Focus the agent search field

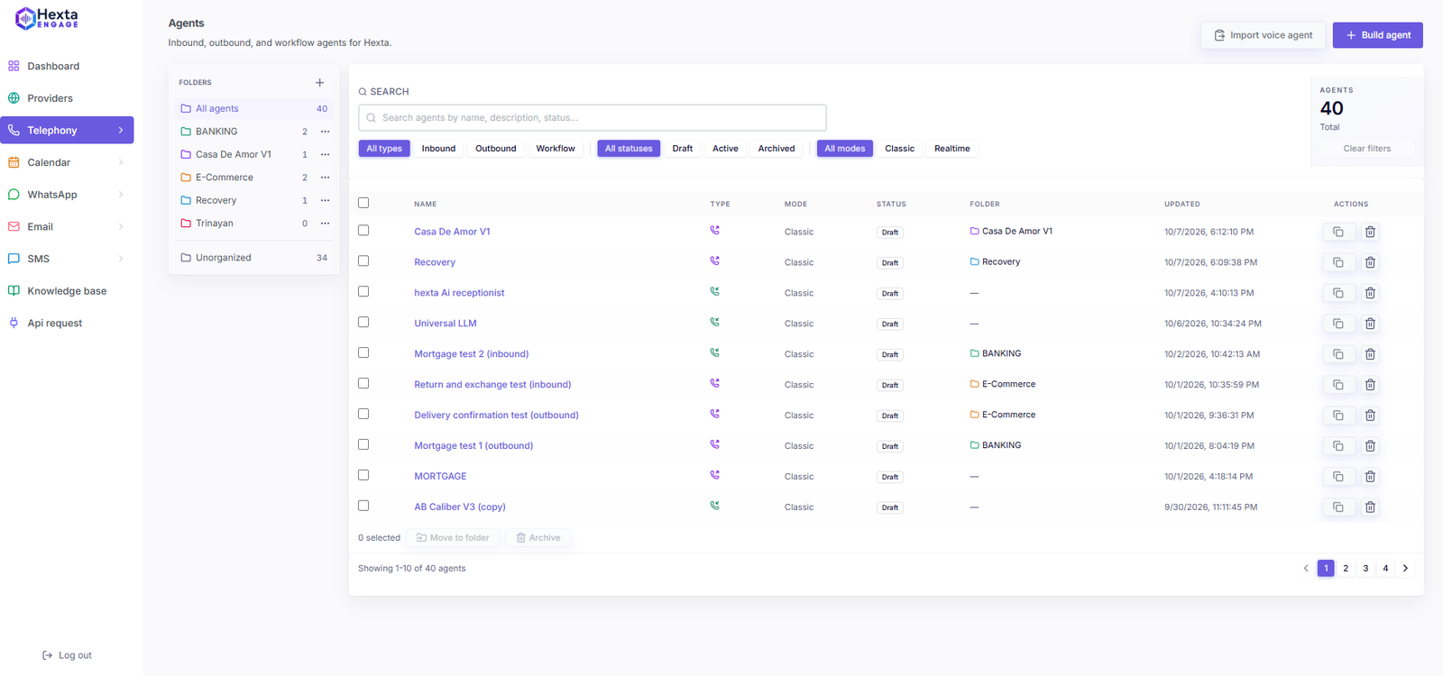593,118
